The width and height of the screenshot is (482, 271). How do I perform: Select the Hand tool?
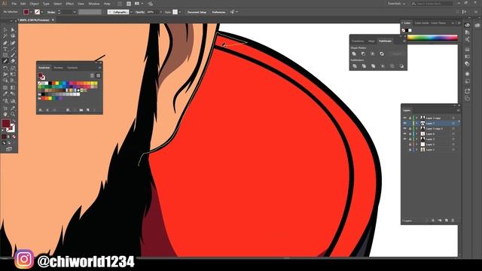click(5, 114)
